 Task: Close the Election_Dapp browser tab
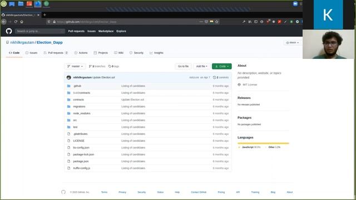point(38,15)
